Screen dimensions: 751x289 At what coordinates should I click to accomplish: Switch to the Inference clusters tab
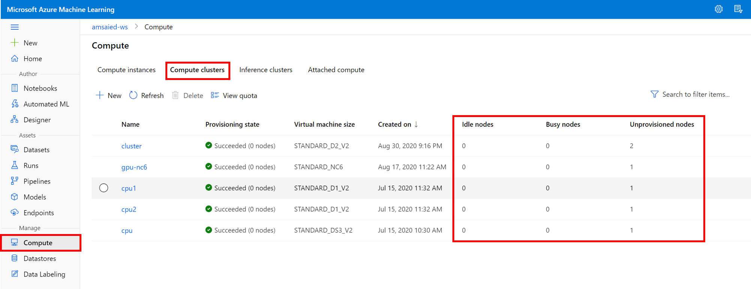pos(266,70)
